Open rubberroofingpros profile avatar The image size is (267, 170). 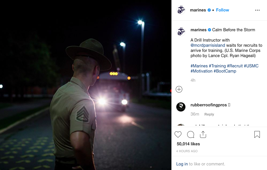pyautogui.click(x=181, y=107)
